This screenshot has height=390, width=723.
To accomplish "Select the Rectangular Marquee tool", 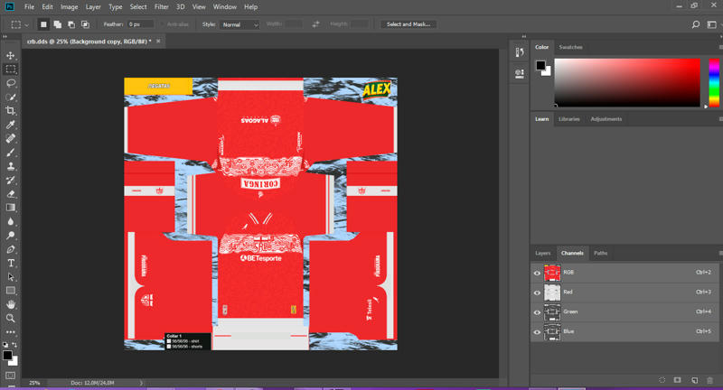I will tap(11, 70).
